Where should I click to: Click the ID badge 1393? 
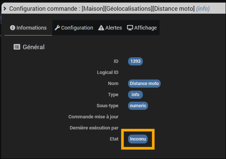(135, 61)
